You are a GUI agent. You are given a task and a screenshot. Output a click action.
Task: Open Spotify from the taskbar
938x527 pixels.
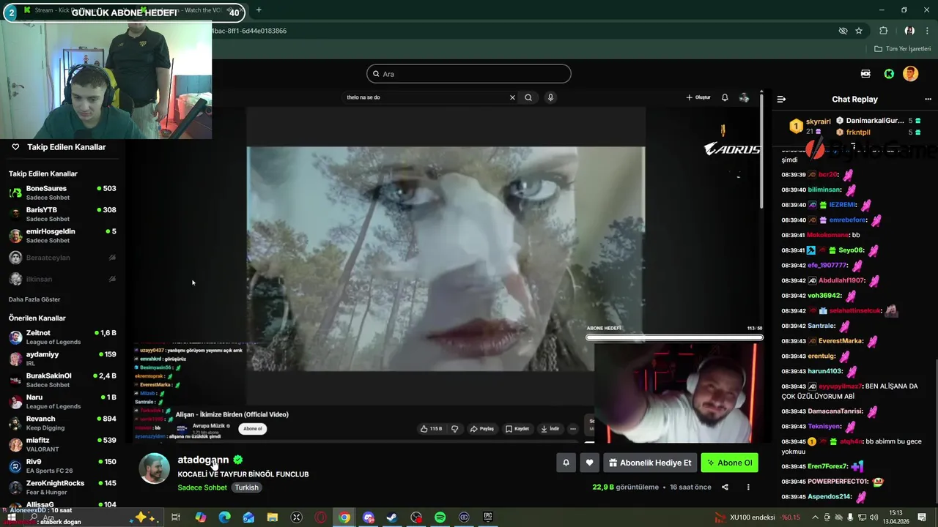pyautogui.click(x=440, y=517)
